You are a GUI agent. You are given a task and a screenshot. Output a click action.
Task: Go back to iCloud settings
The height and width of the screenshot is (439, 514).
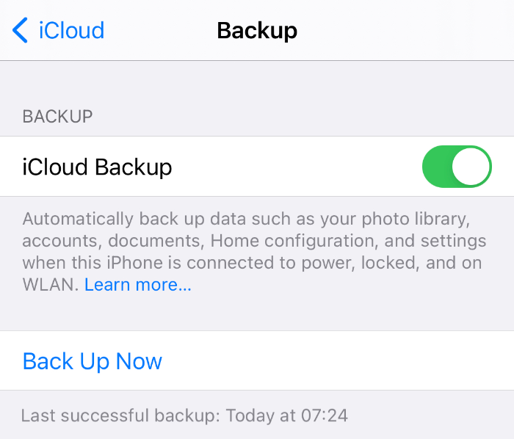[x=58, y=30]
